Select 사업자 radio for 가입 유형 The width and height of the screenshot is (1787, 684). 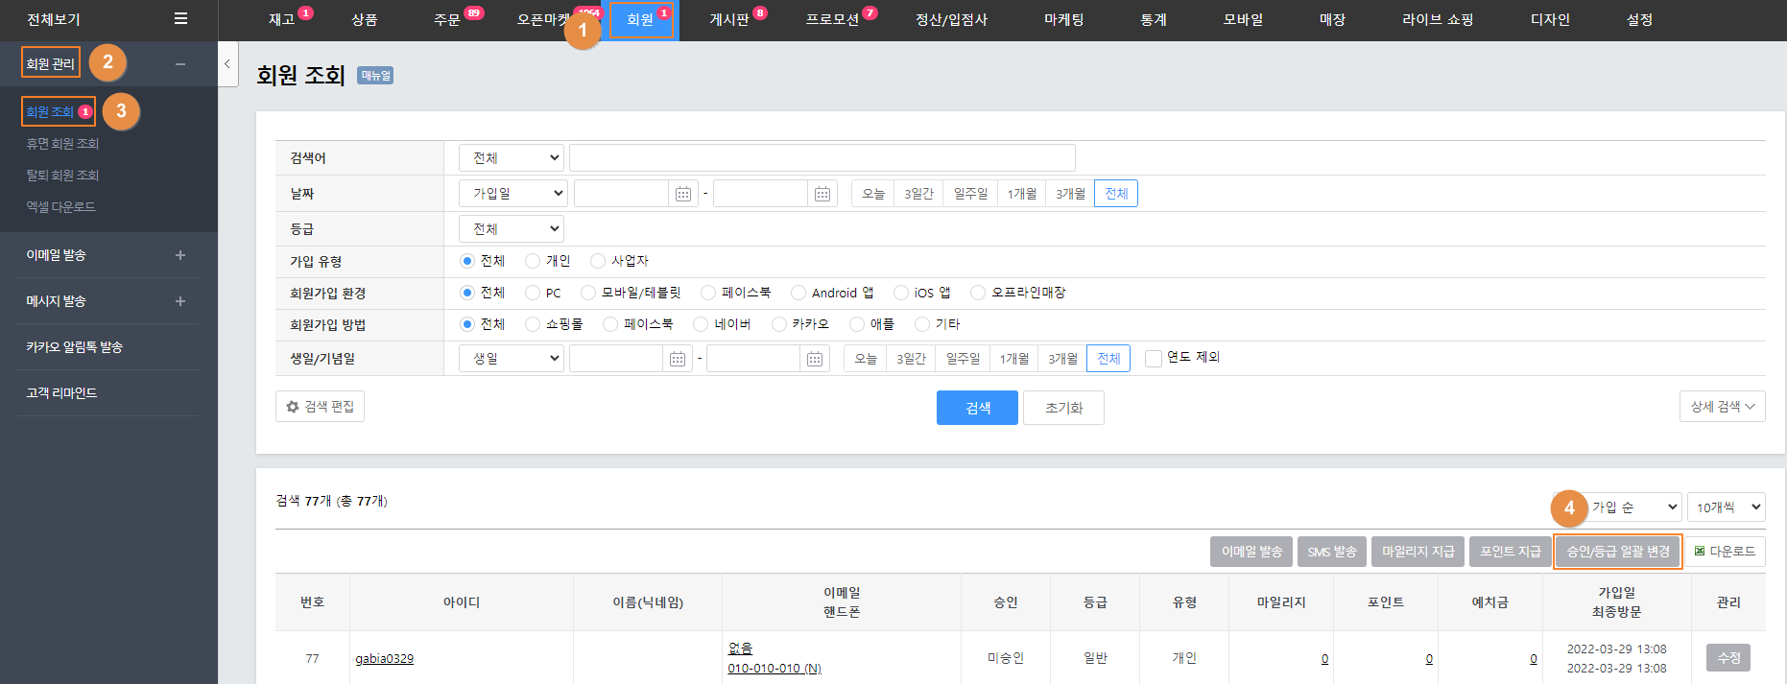598,261
